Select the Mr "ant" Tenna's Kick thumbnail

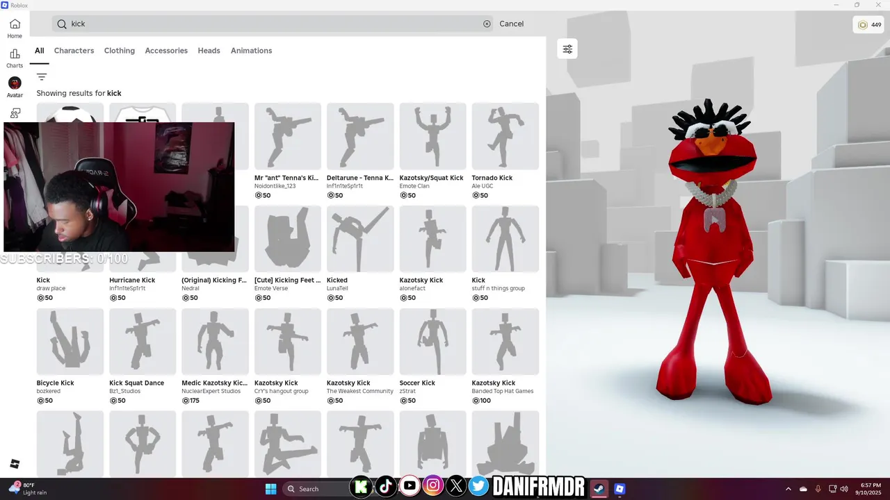(x=287, y=136)
